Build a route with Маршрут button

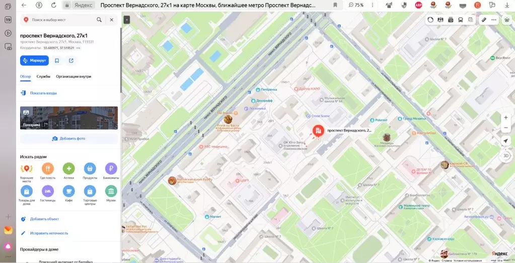click(35, 60)
